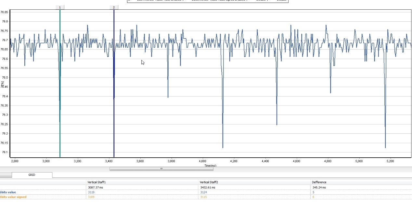Screen dimensions: 412x203
Task: Click the Time(ms) axis label
Action: coord(210,165)
